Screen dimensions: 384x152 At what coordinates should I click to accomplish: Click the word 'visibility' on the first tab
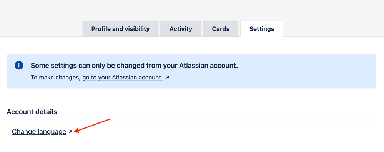pyautogui.click(x=139, y=29)
